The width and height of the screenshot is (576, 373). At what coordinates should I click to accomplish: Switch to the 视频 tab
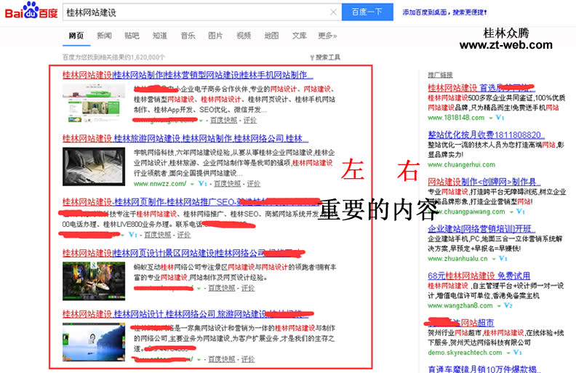(x=244, y=36)
